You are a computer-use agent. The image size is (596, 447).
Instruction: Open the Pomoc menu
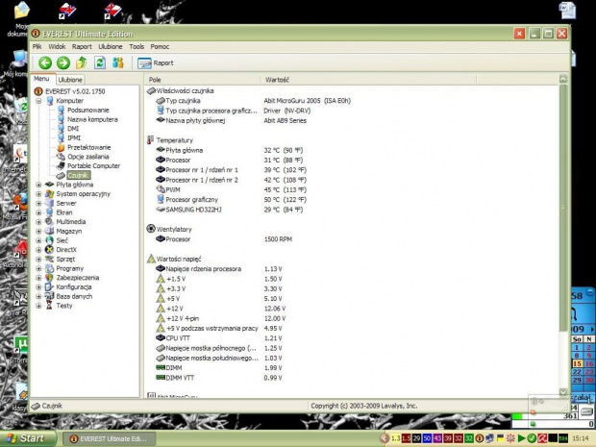[160, 46]
